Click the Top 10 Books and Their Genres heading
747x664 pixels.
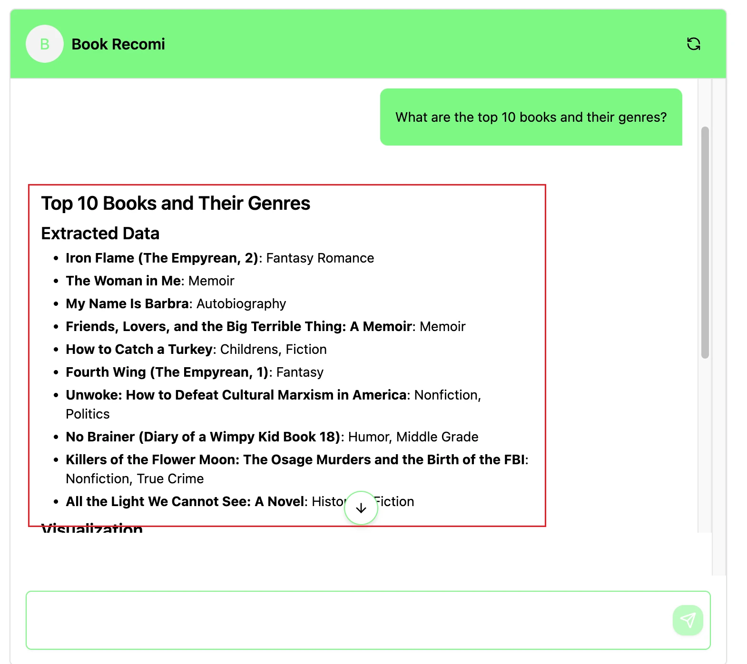click(x=176, y=203)
